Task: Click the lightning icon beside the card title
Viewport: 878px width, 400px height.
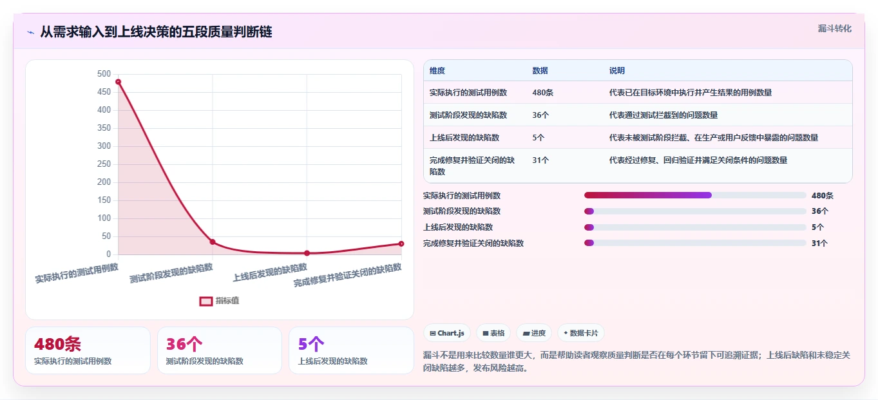Action: 30,32
